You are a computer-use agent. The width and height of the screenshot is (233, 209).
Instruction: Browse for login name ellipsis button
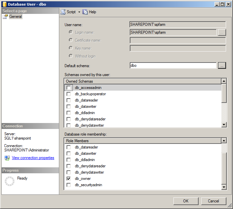222,32
